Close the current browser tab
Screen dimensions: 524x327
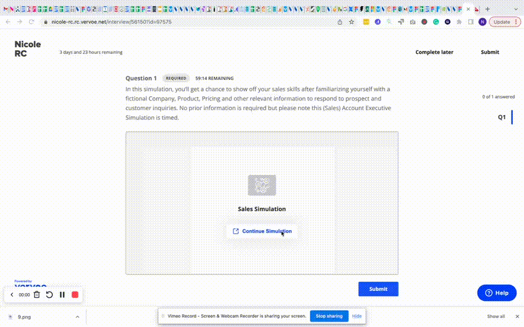click(468, 9)
